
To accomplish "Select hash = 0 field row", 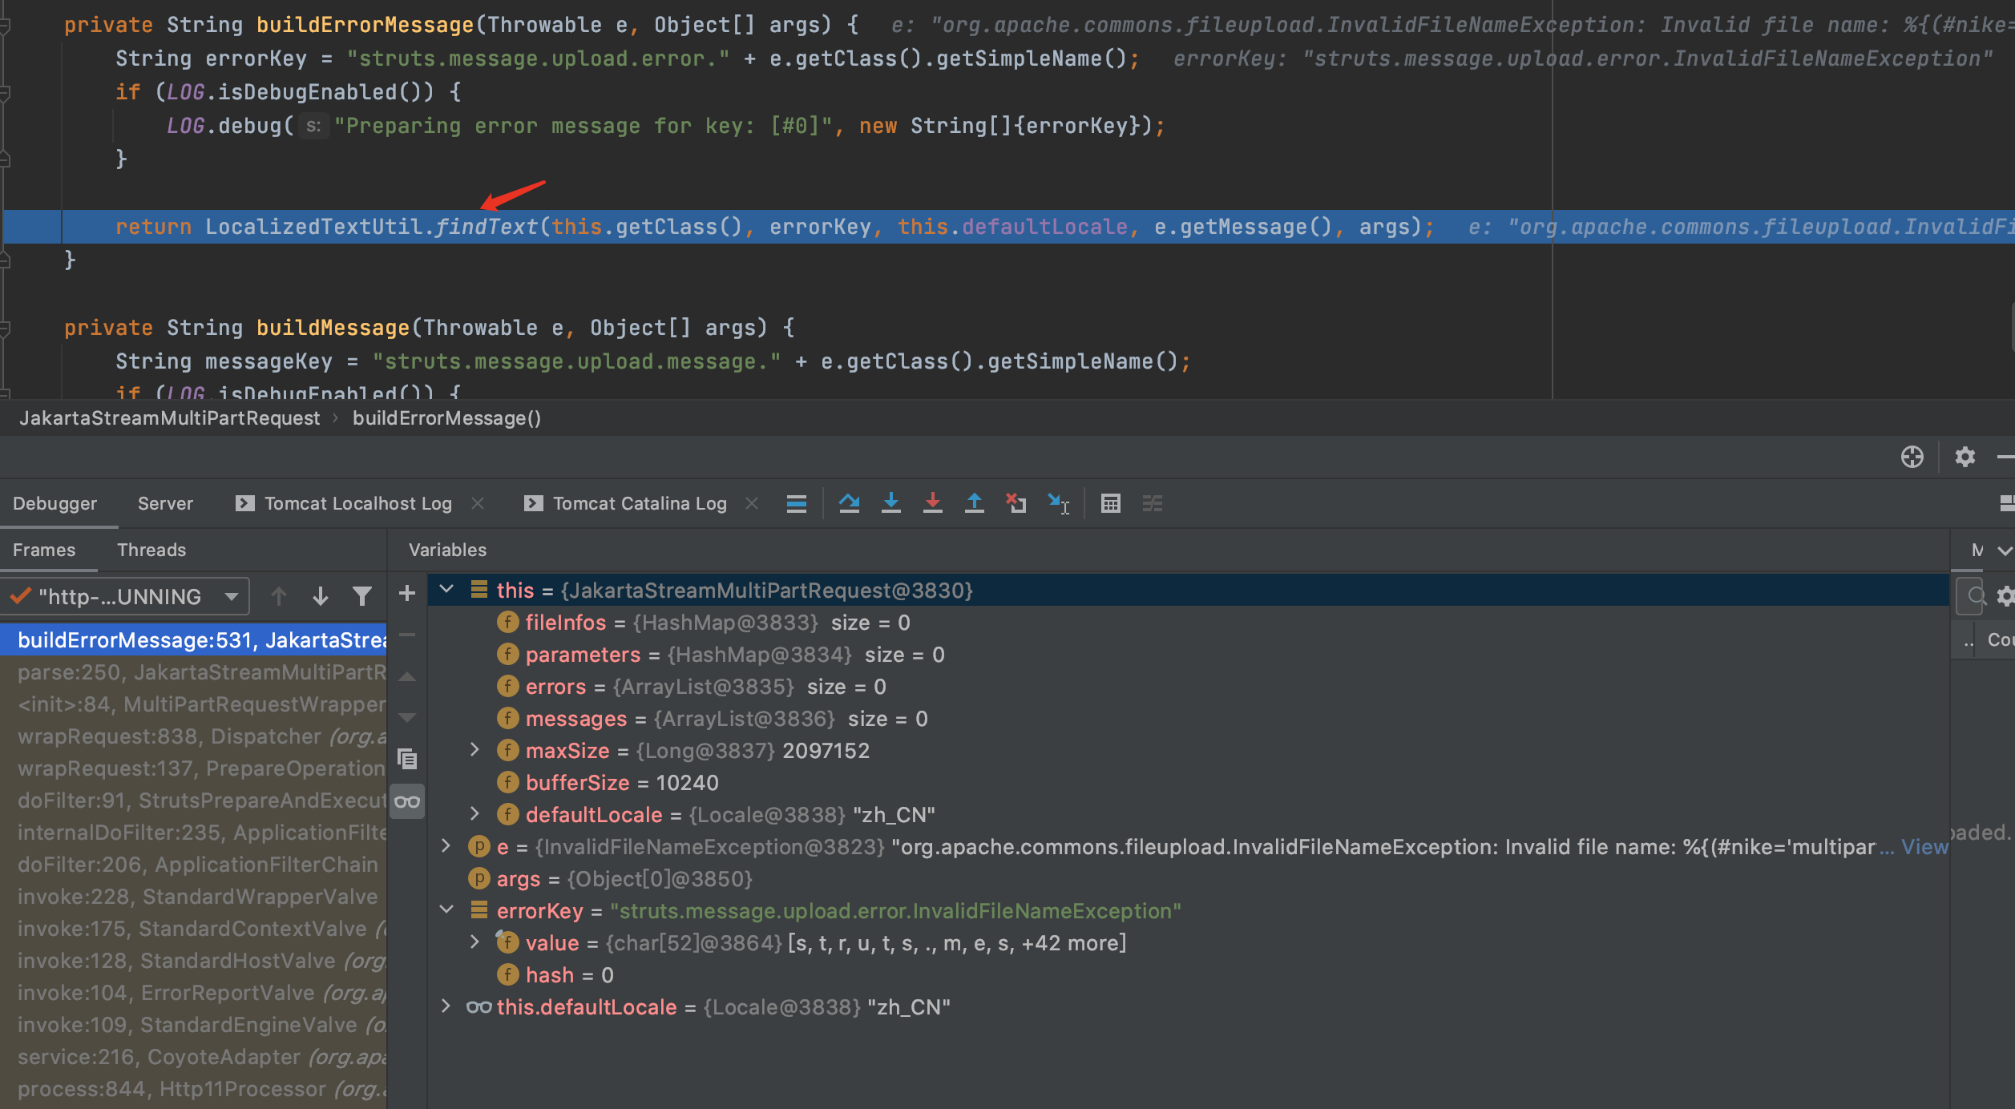I will (x=1189, y=975).
